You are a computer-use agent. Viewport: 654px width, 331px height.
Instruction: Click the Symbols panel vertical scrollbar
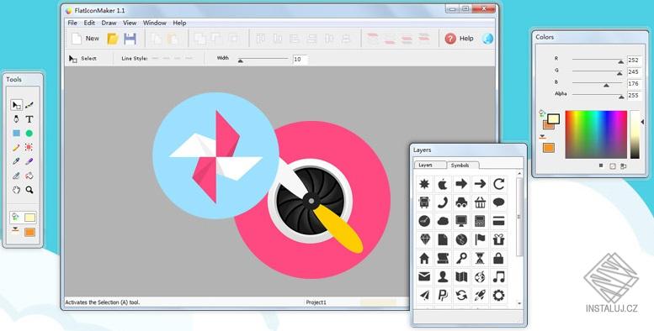(519, 239)
